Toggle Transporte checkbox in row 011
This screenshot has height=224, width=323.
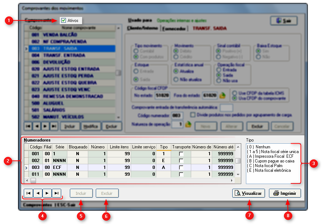181,174
